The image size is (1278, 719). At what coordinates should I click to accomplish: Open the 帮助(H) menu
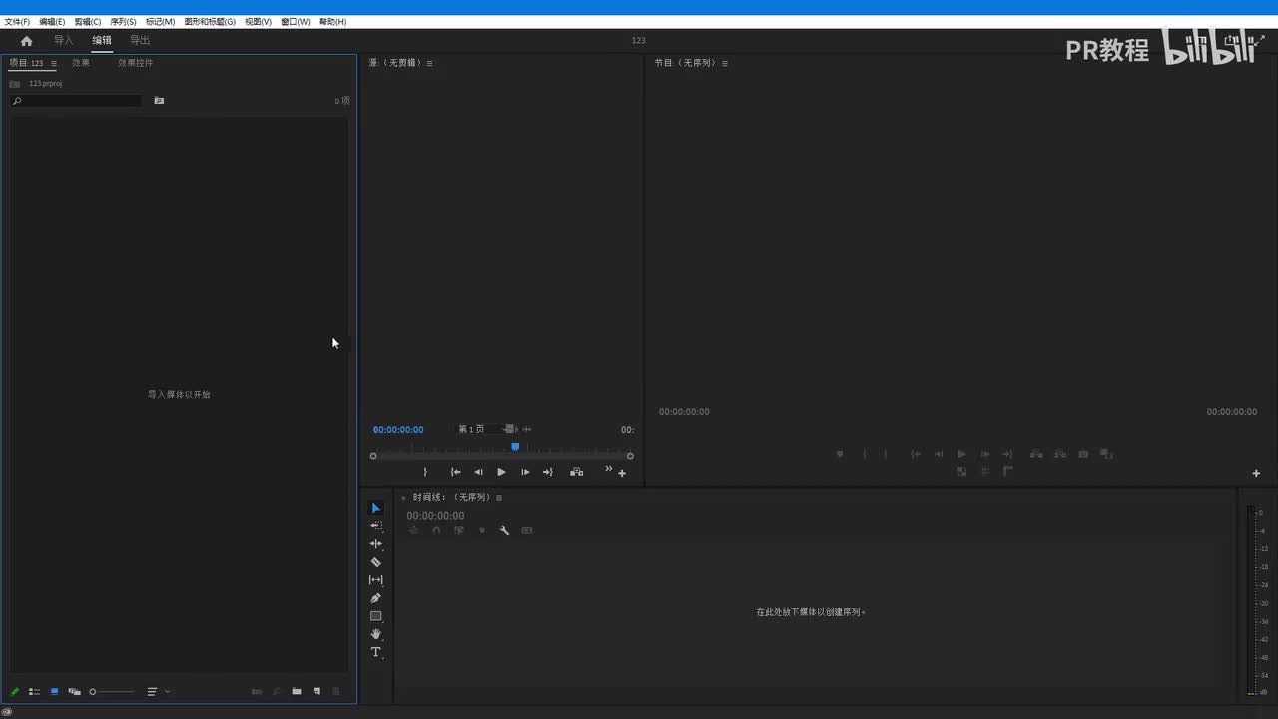tap(333, 22)
